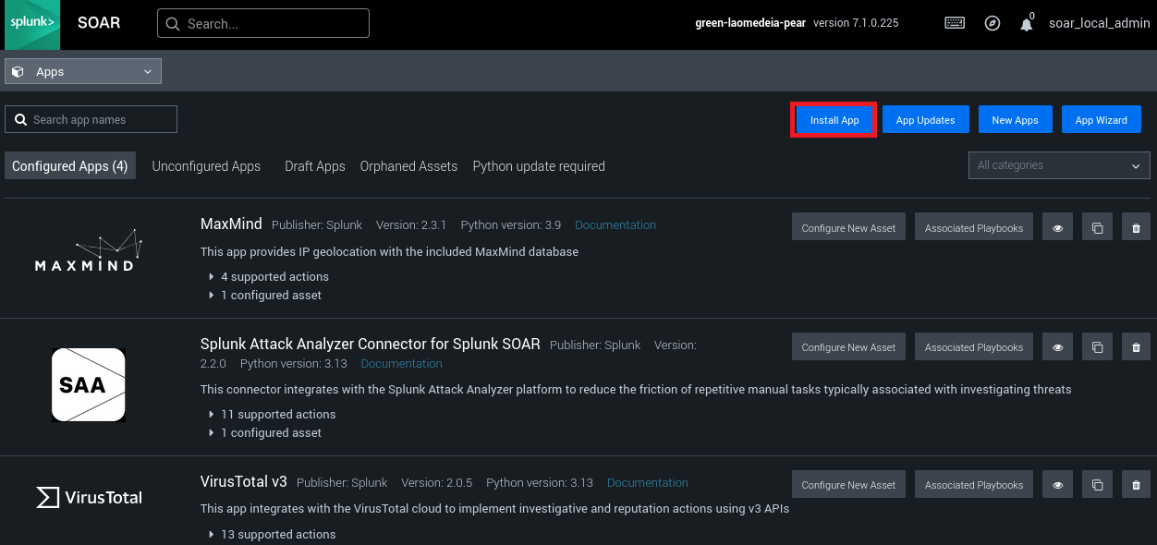Open the notifications bell

tap(1027, 24)
